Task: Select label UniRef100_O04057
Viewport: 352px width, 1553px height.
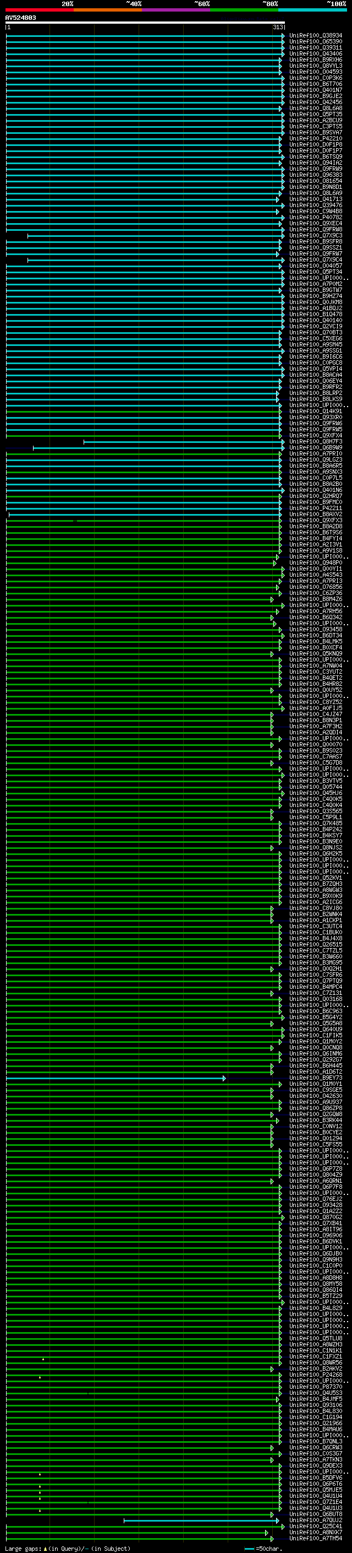Action: (x=316, y=266)
